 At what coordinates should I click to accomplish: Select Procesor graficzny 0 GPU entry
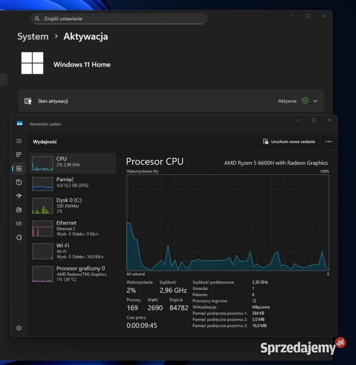click(x=72, y=274)
